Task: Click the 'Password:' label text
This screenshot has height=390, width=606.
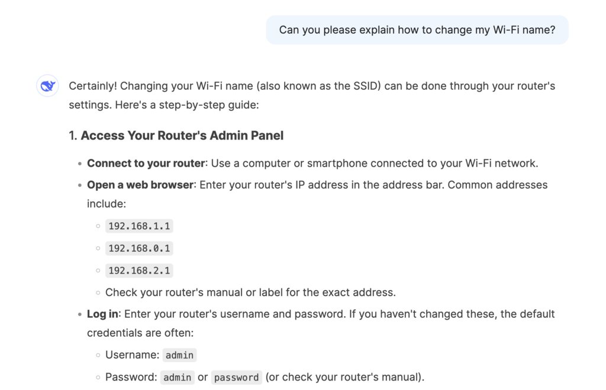Action: tap(131, 377)
